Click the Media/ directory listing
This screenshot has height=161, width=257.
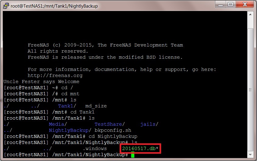[56, 124]
